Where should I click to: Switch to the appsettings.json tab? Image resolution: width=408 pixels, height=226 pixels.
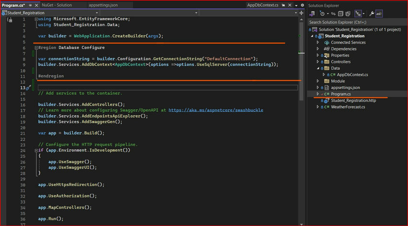(x=103, y=5)
